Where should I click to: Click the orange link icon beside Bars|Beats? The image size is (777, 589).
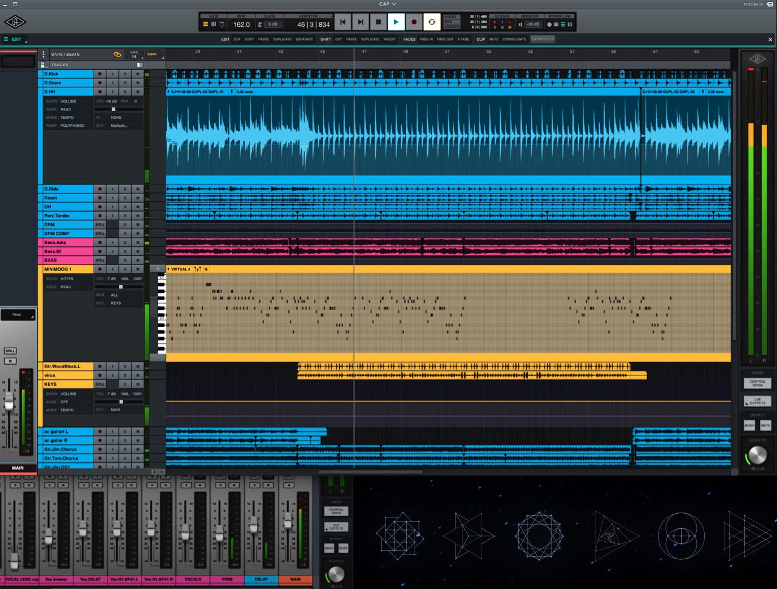click(117, 54)
